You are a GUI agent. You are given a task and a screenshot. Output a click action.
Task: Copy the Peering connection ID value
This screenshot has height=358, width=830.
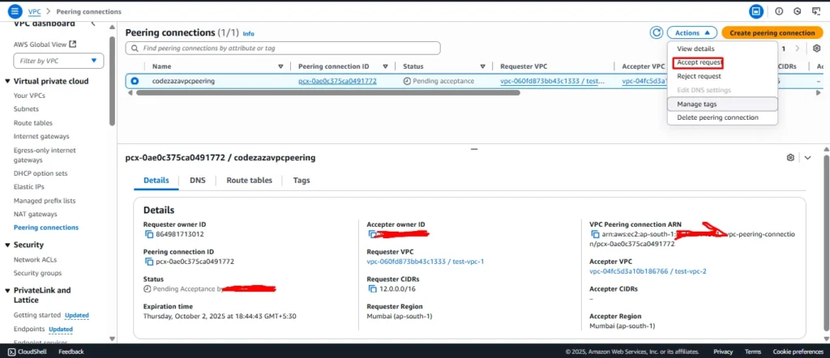[x=149, y=262]
